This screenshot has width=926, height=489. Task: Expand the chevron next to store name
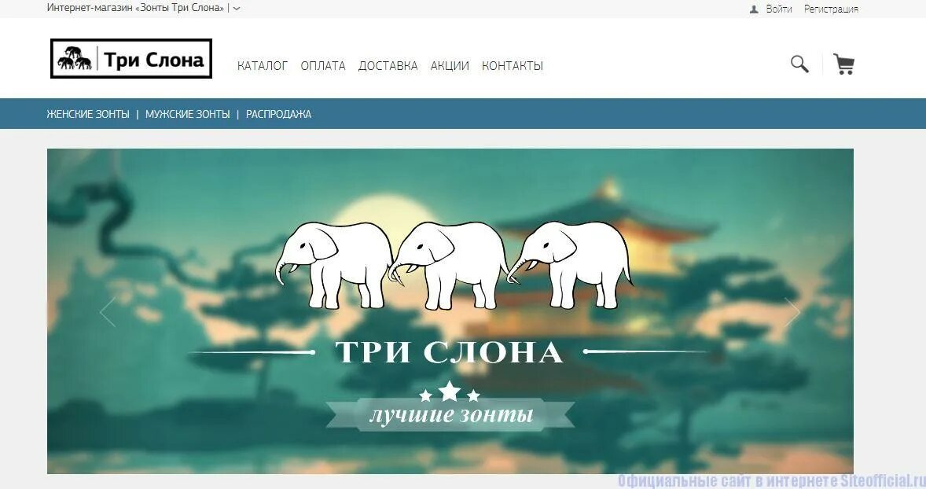click(237, 9)
